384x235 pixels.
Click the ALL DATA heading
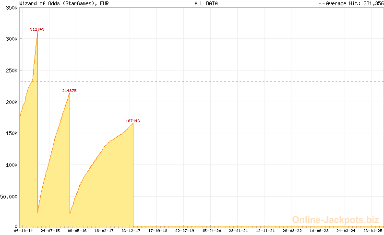pos(206,3)
